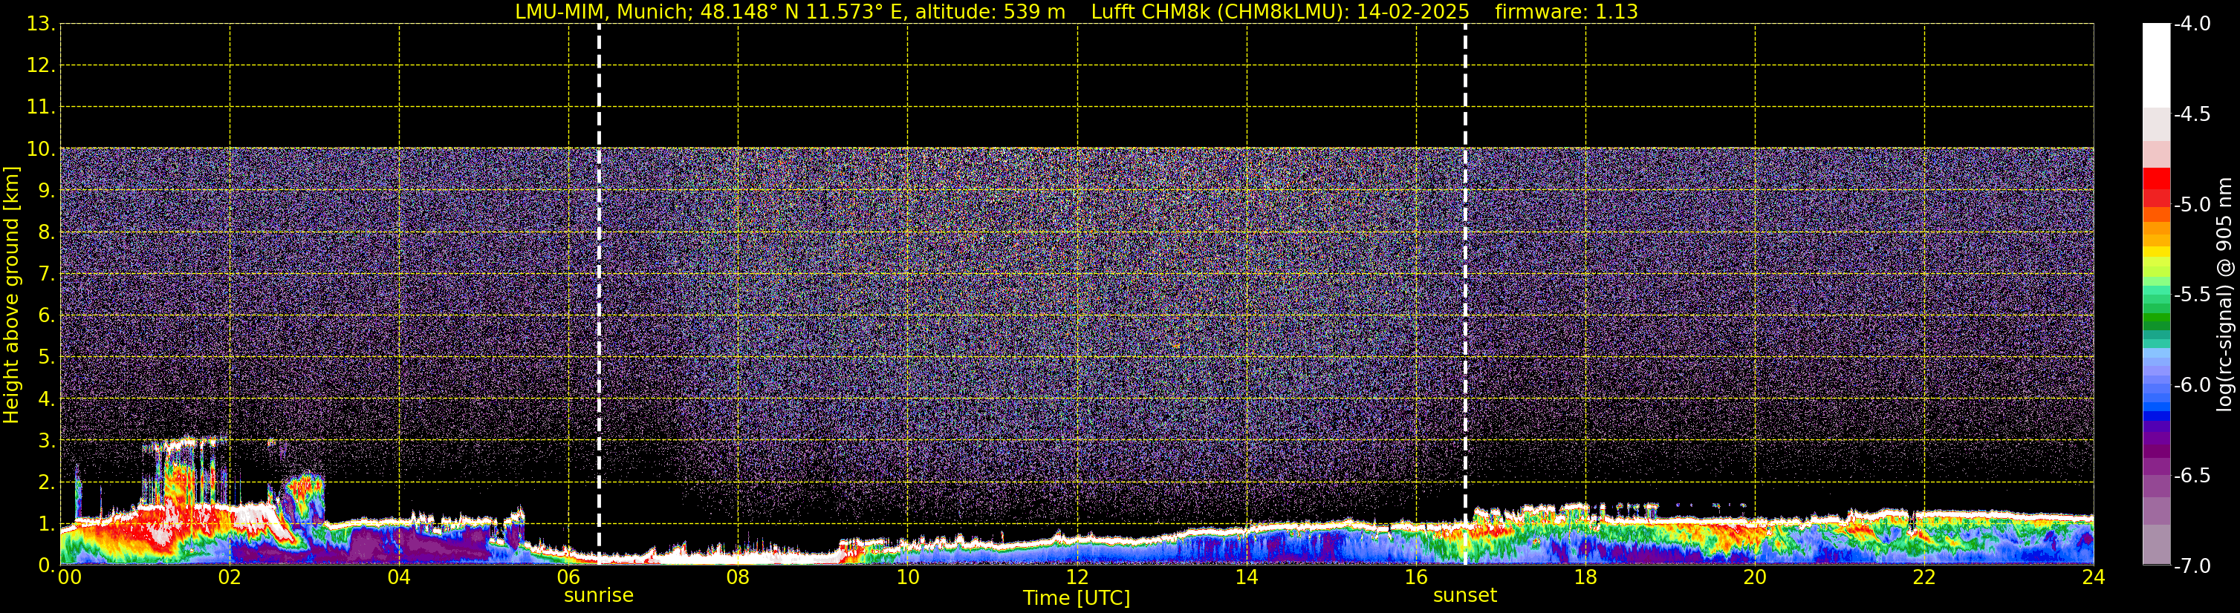Click the -6.0 colorbar tick label

point(2192,385)
